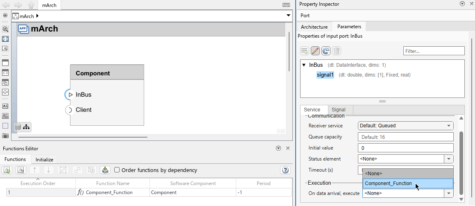Click the hierarchy icon in canvas corner

(26, 127)
